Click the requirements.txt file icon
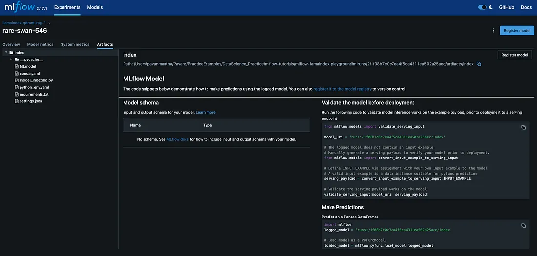The image size is (537, 256). point(17,94)
